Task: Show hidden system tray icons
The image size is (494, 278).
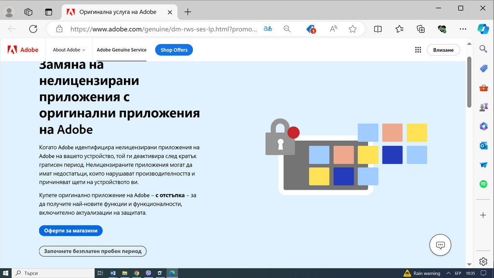Action: click(448, 273)
